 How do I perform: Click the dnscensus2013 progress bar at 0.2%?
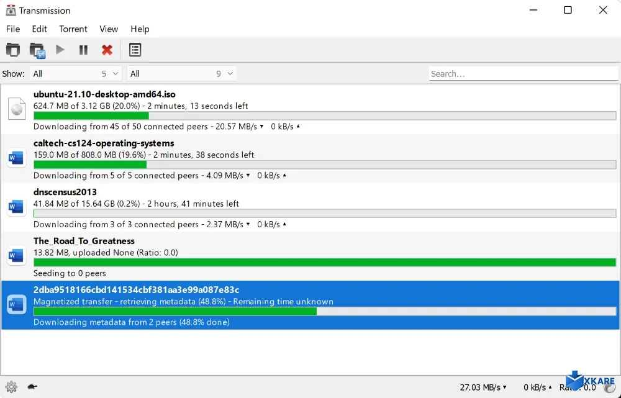[x=325, y=214]
